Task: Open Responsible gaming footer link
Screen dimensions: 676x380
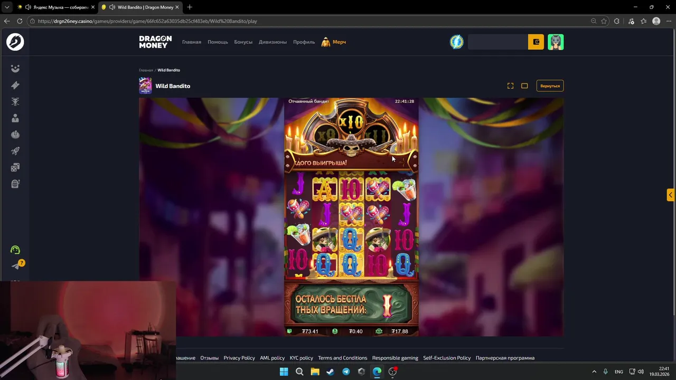Action: (x=395, y=358)
